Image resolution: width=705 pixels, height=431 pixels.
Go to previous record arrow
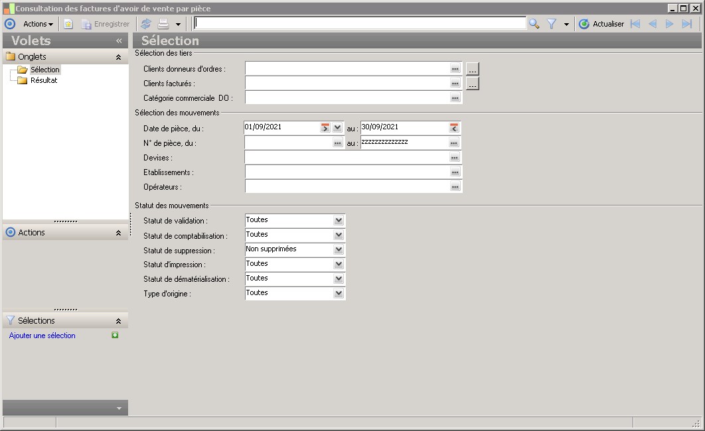coord(653,24)
